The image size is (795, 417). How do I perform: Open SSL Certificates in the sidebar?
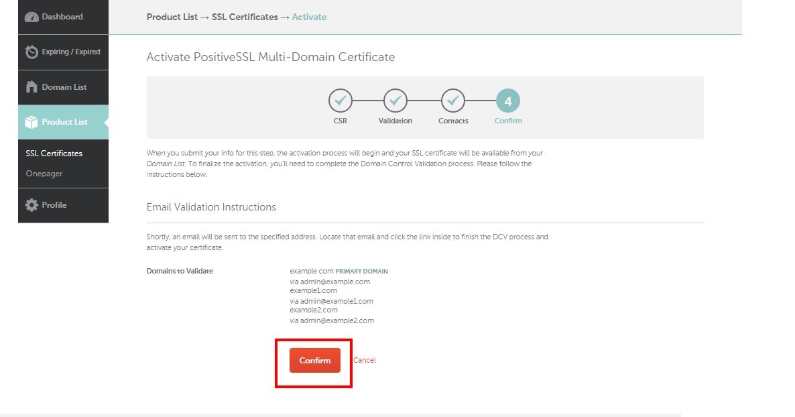[x=52, y=154]
